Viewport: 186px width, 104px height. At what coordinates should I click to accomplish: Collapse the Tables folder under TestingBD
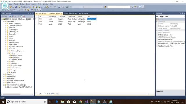click(8, 53)
